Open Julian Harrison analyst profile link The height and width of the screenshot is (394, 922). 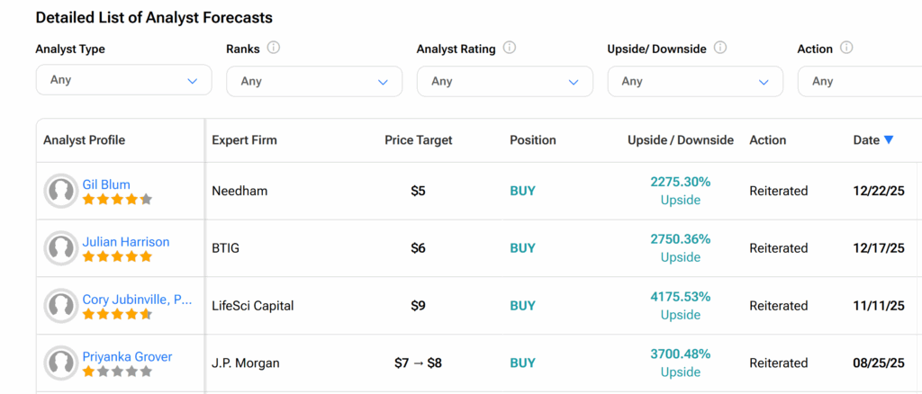(125, 242)
